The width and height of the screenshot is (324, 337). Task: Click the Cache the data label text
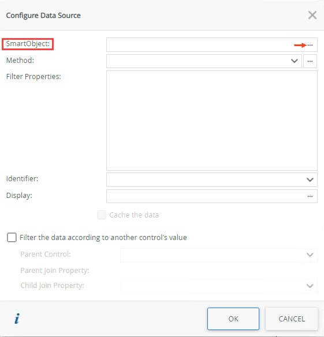tap(134, 215)
